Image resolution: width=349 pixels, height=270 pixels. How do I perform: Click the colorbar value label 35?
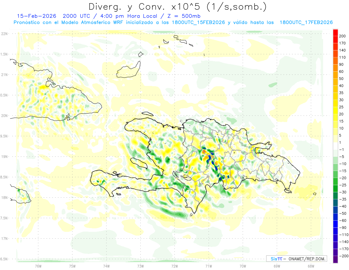(341, 93)
